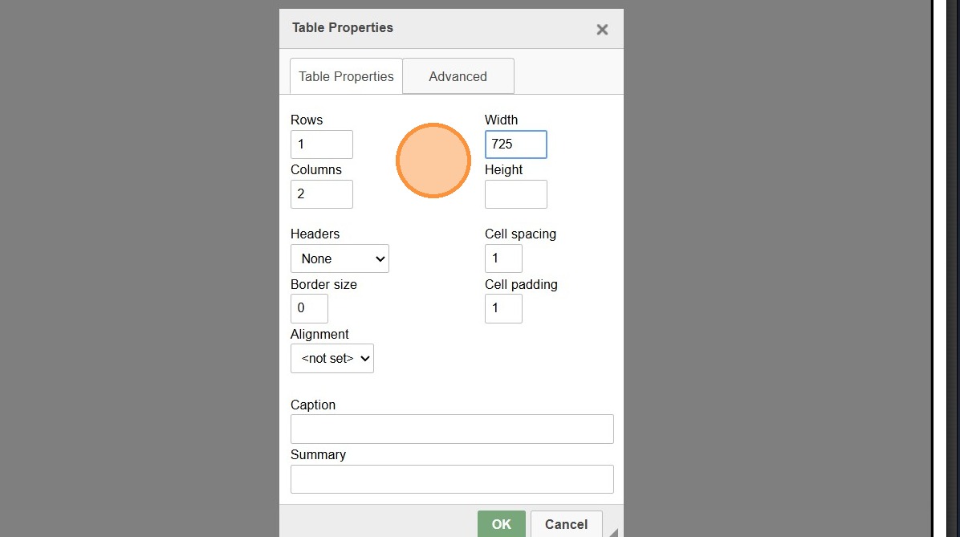Image resolution: width=960 pixels, height=537 pixels.
Task: Click the dialog title bar text
Action: coord(343,27)
